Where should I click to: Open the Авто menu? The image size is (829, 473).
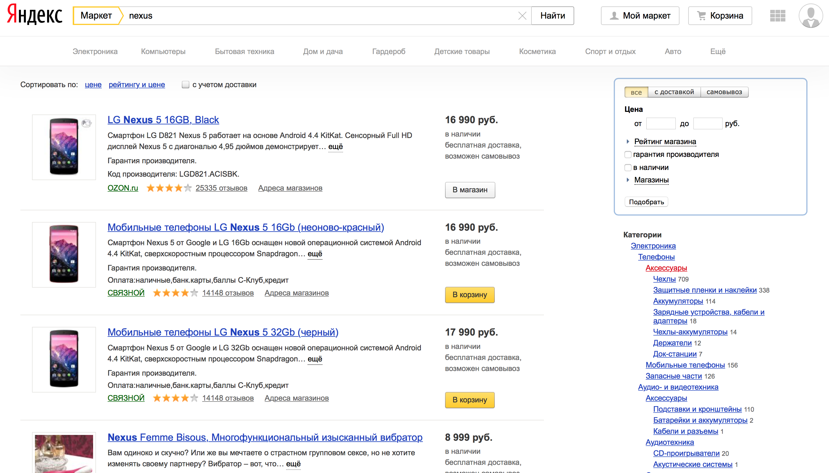(673, 51)
